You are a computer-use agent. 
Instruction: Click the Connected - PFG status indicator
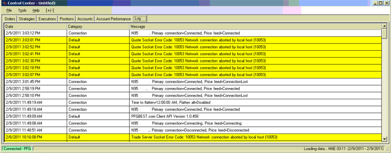[17, 148]
